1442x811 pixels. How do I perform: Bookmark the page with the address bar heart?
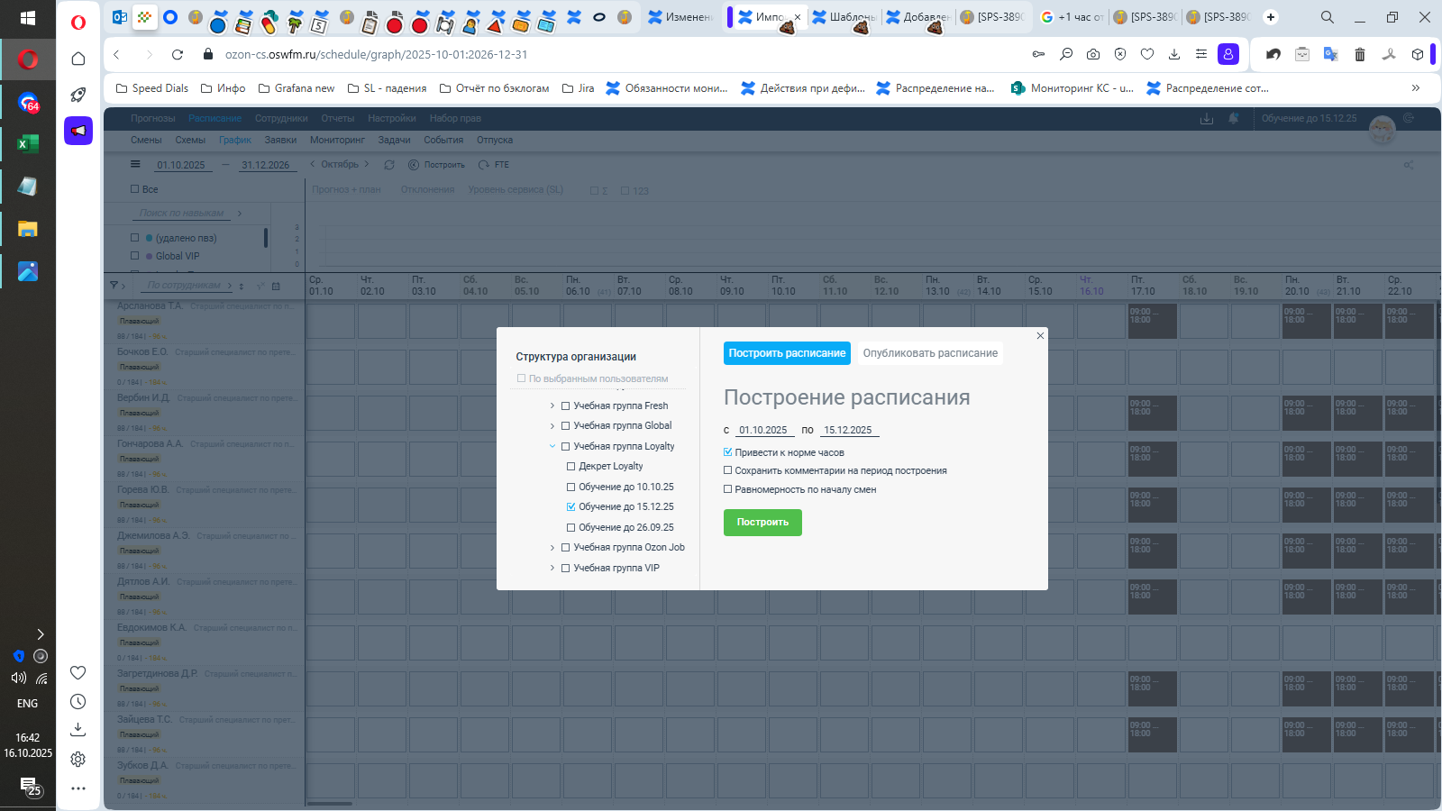(x=1147, y=54)
